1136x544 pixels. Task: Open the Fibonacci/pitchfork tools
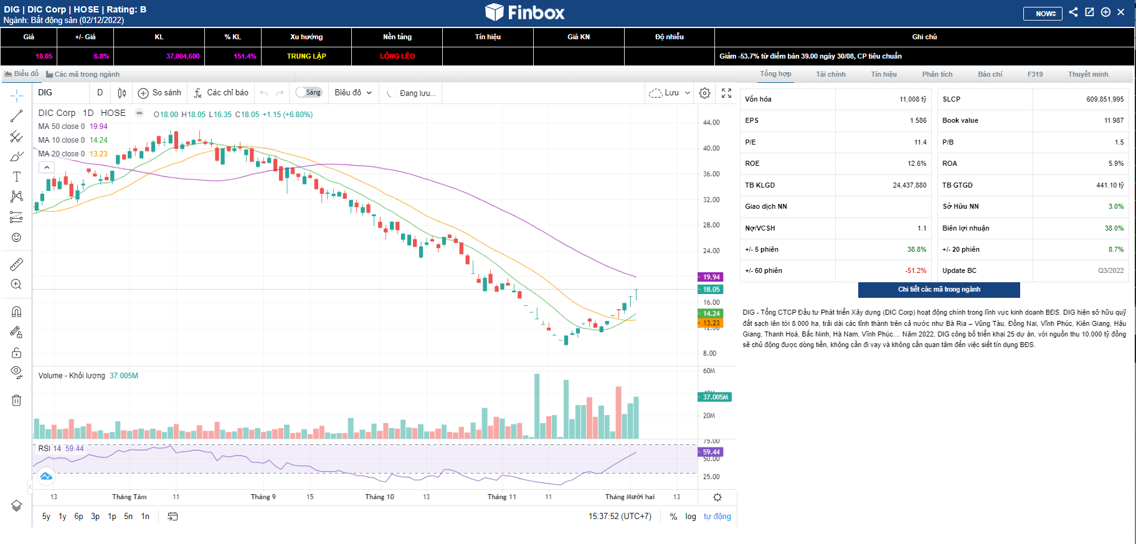click(17, 136)
